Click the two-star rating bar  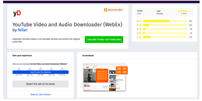165,33
